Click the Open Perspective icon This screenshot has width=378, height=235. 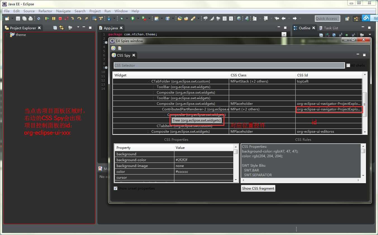pos(347,19)
